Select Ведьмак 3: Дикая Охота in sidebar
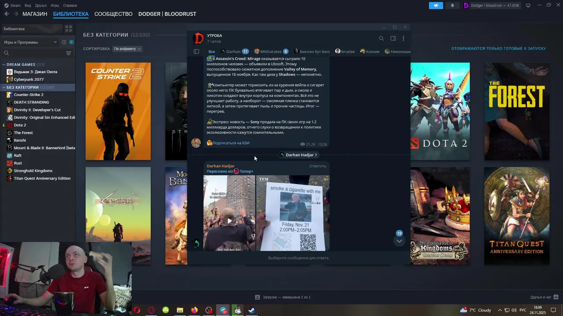 click(35, 72)
